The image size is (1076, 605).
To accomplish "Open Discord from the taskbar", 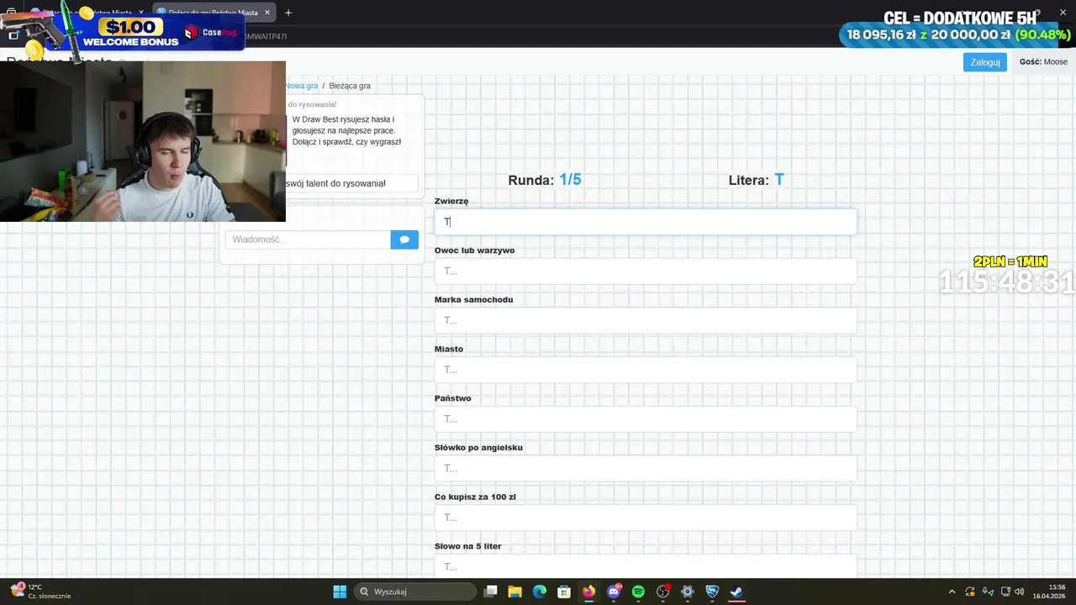I will [614, 592].
